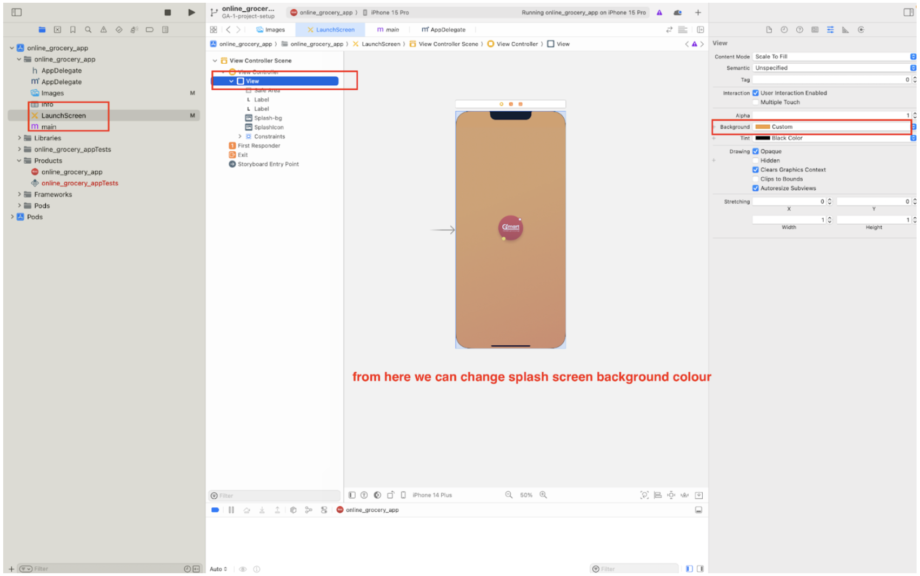Enable the Multiple Touch checkbox
This screenshot has width=920, height=576.
(756, 102)
